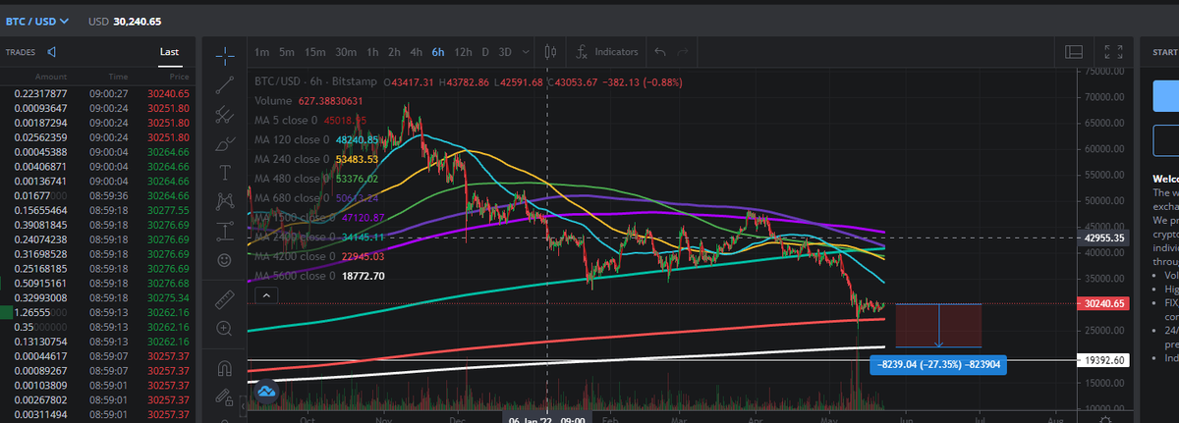Undo the last chart action
Viewport: 1179px width, 423px height.
[660, 52]
